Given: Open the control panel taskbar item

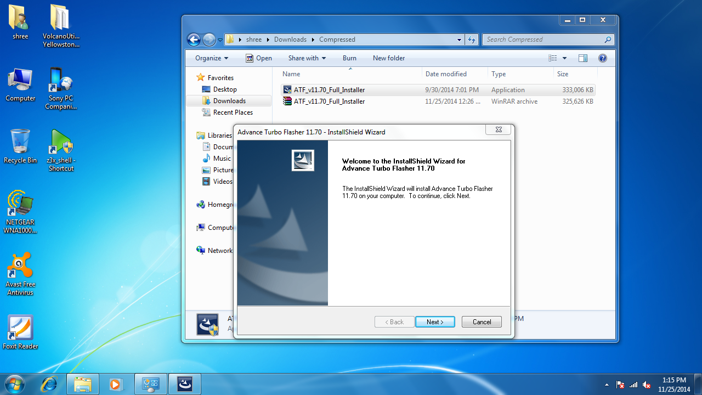Looking at the screenshot, I should point(150,384).
